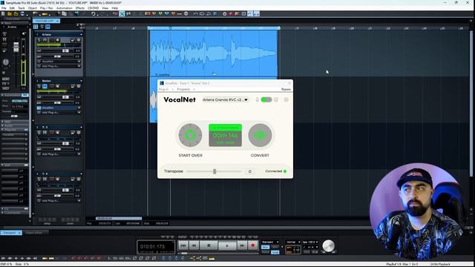
Task: Solo track 3
Action: (39, 133)
